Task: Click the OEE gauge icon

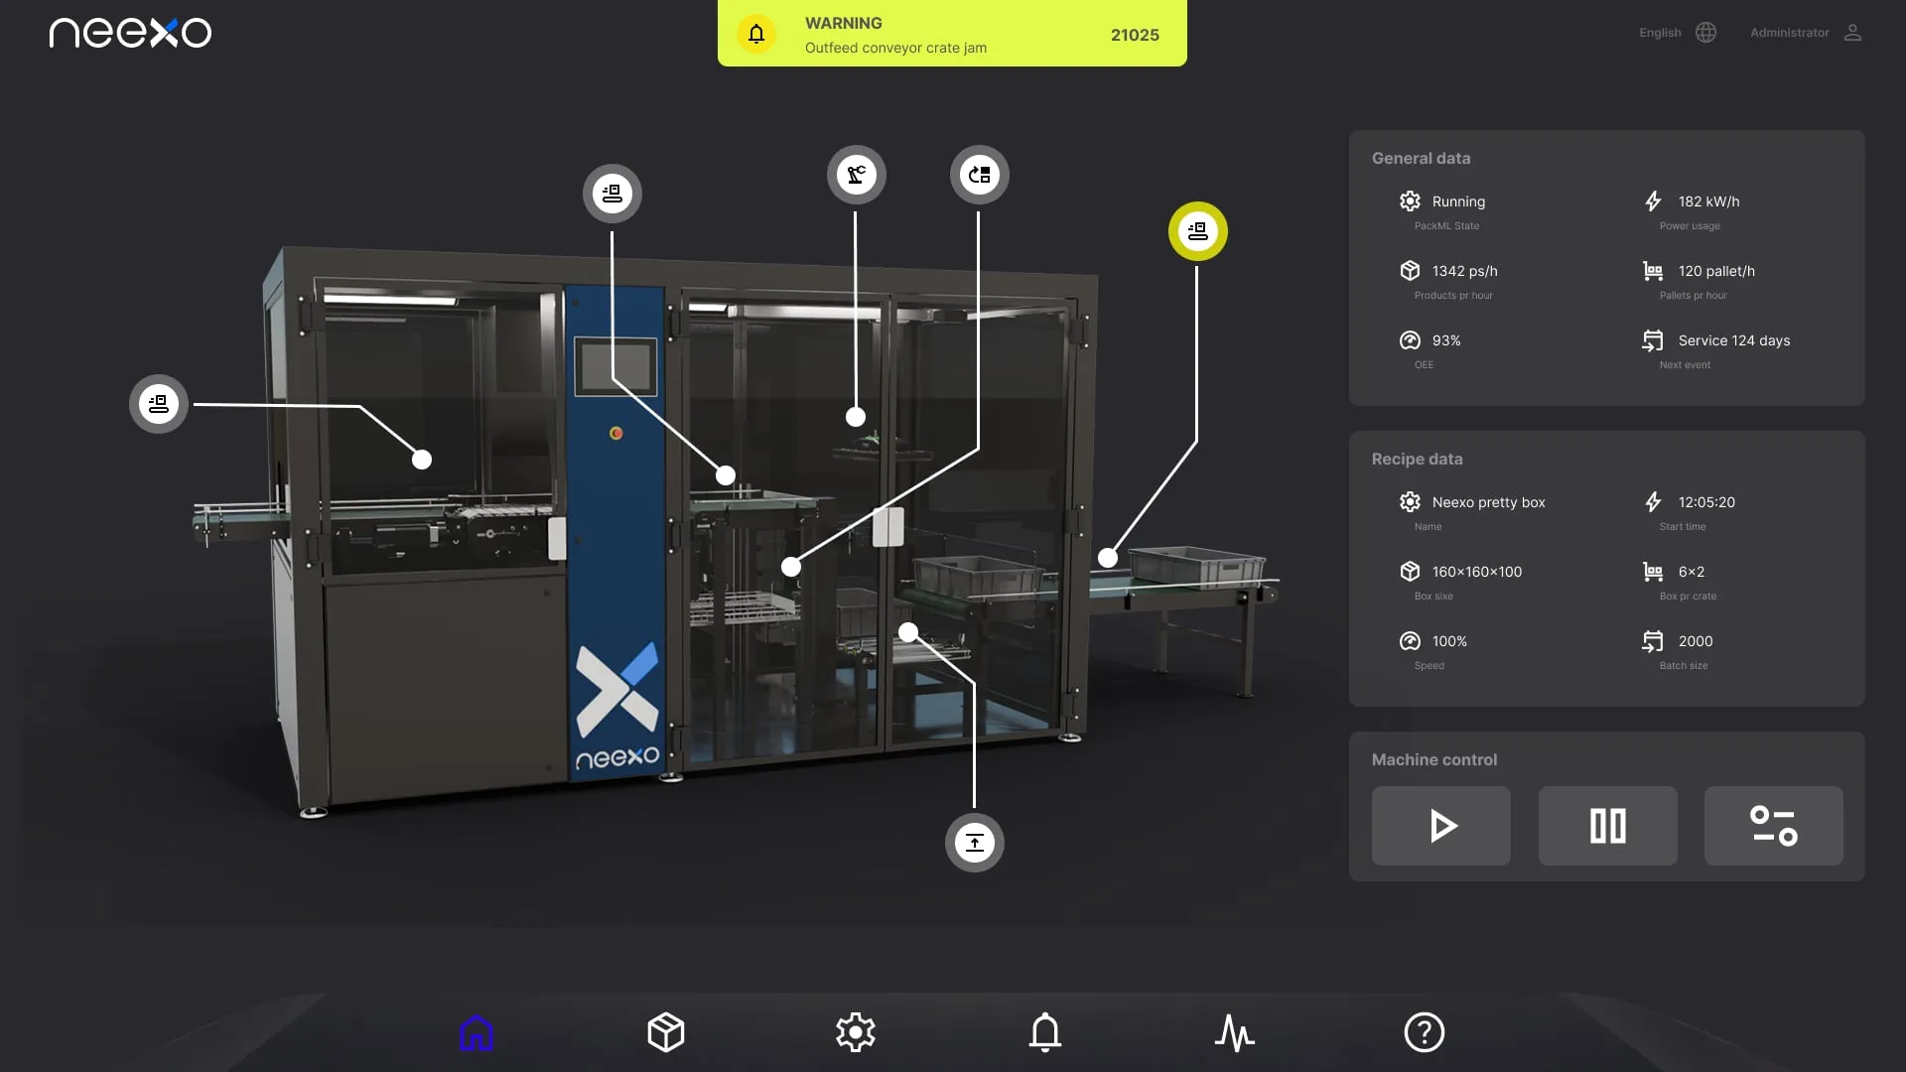Action: (1410, 340)
